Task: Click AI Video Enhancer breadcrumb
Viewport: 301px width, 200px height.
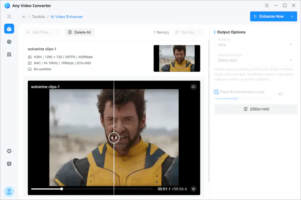Action: click(x=66, y=17)
